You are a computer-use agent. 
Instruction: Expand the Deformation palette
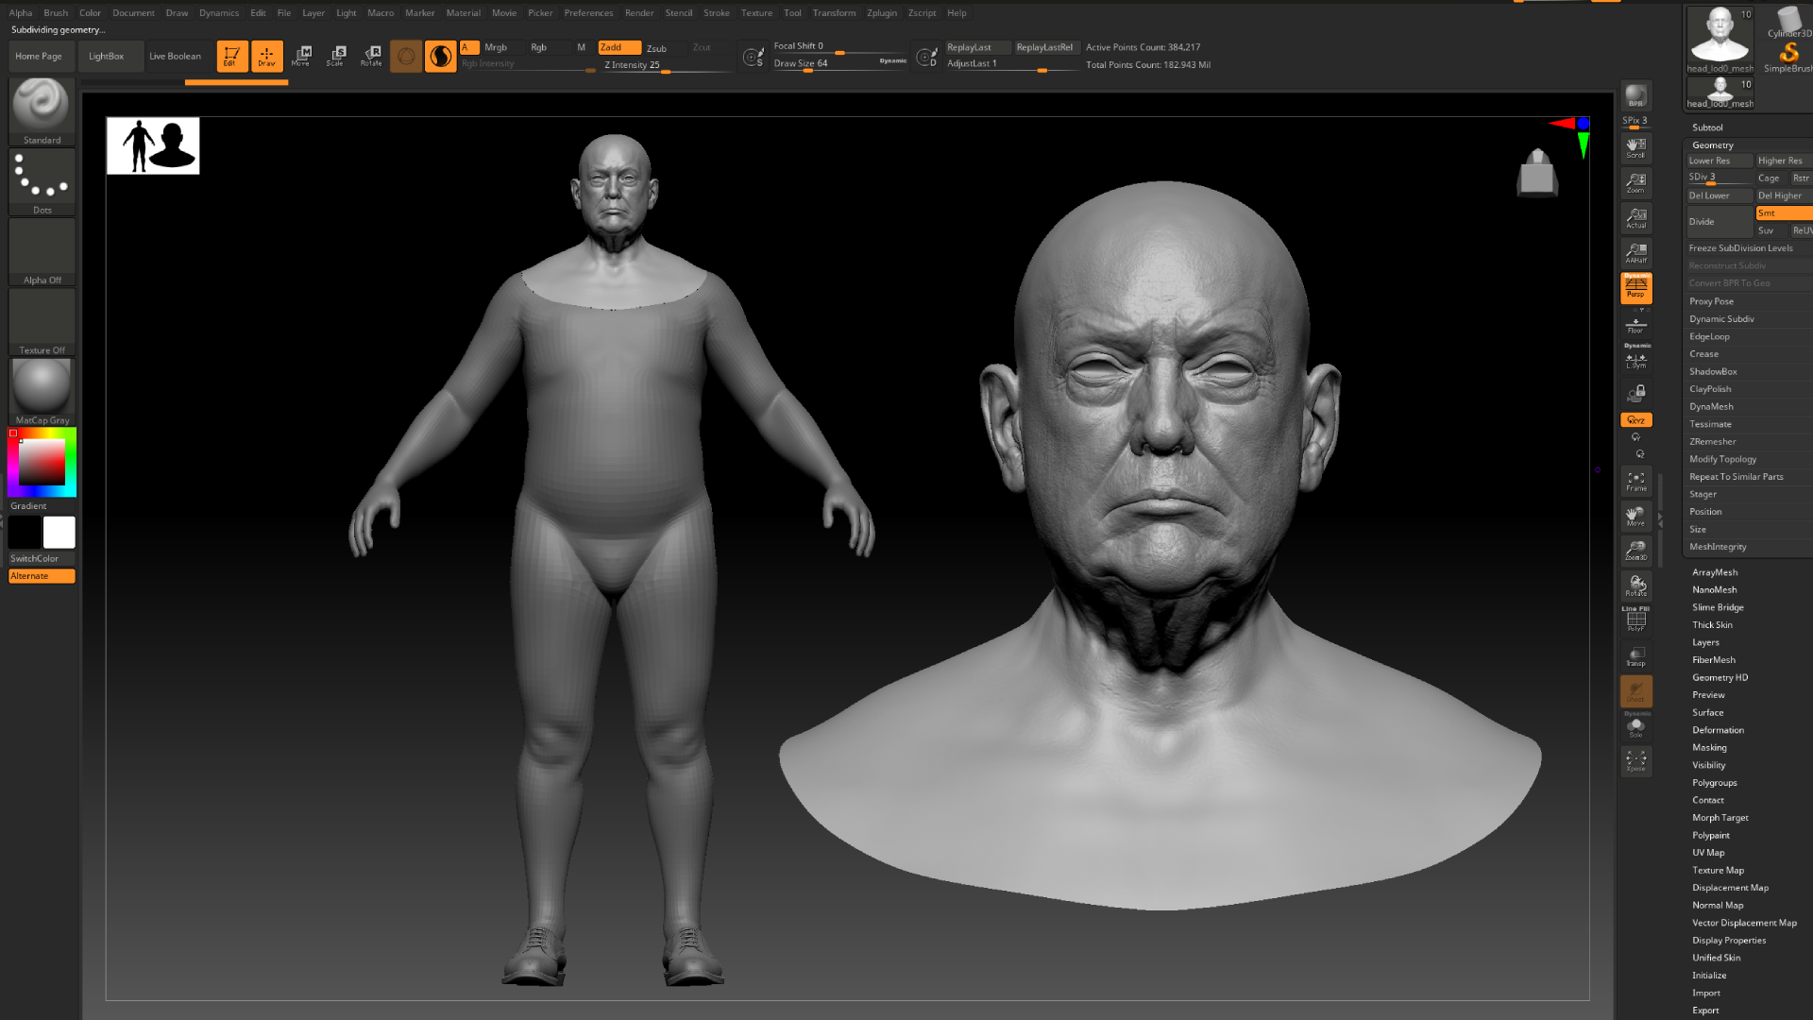(x=1718, y=730)
